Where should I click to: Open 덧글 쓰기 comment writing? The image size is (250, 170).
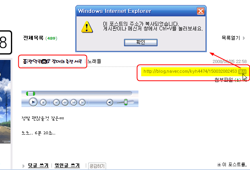pos(38,165)
